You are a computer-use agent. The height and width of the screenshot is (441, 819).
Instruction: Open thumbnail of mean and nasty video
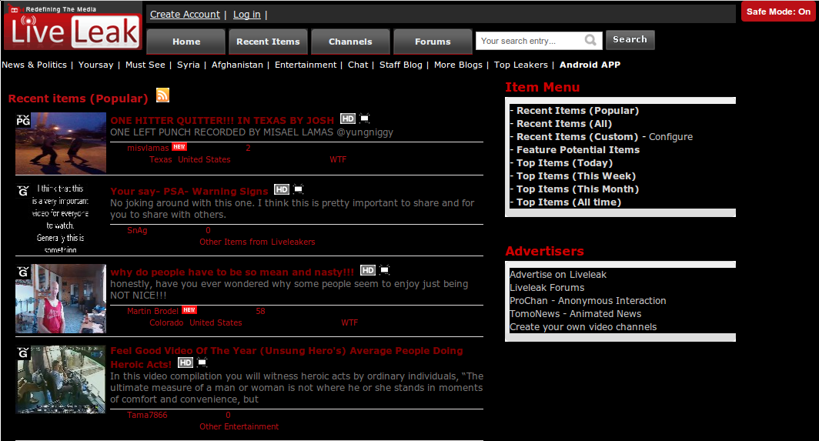(61, 299)
